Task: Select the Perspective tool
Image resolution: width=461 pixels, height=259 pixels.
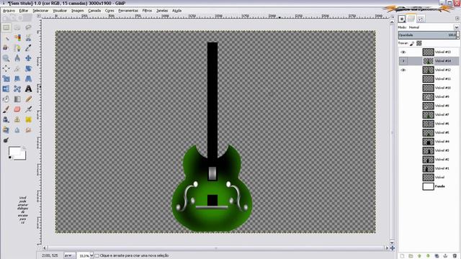Action: [28, 78]
